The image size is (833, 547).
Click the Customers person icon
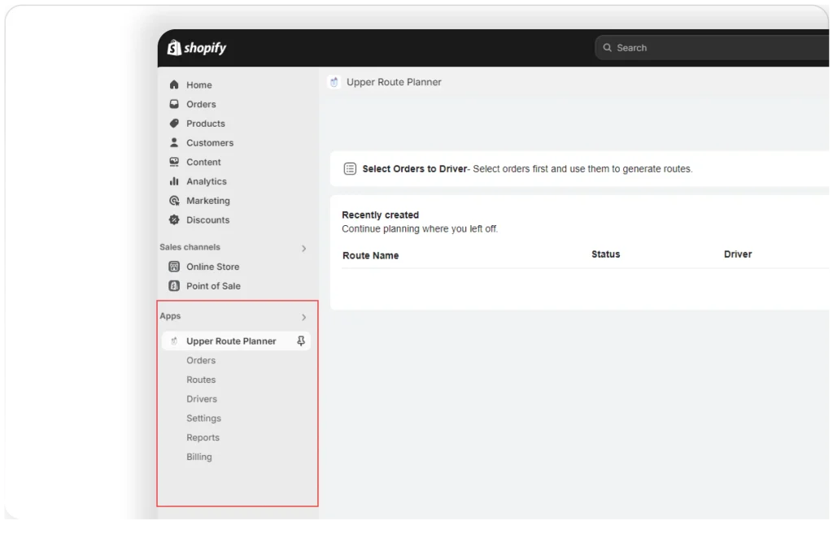pos(174,143)
